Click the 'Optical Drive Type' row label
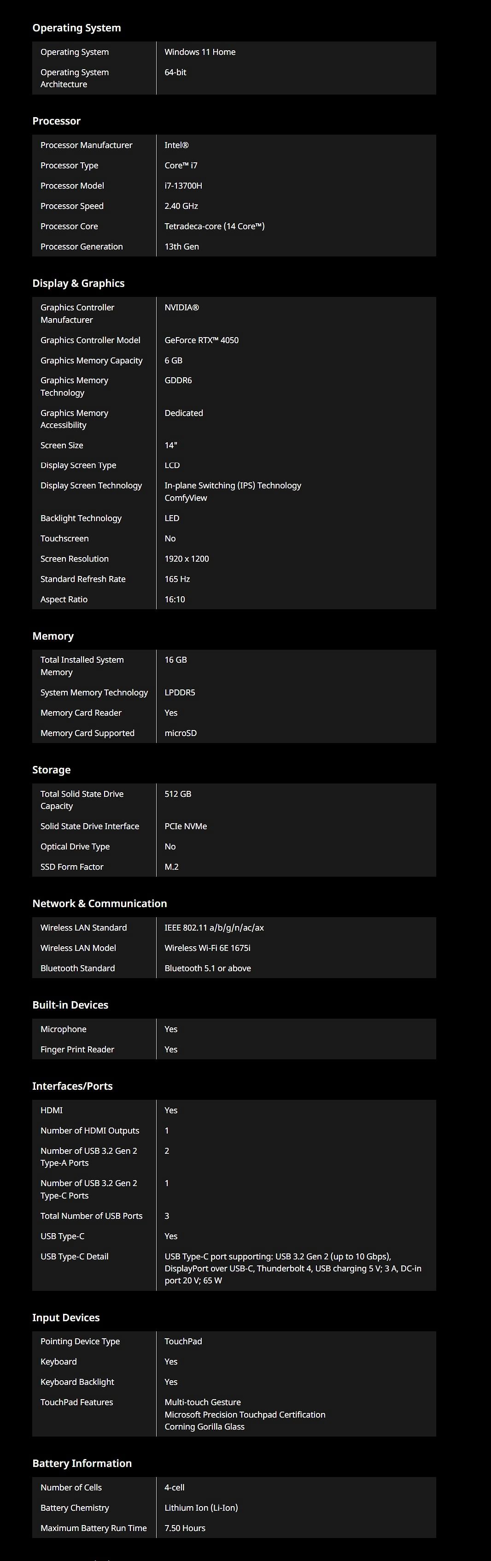Viewport: 491px width, 1561px height. coord(75,847)
